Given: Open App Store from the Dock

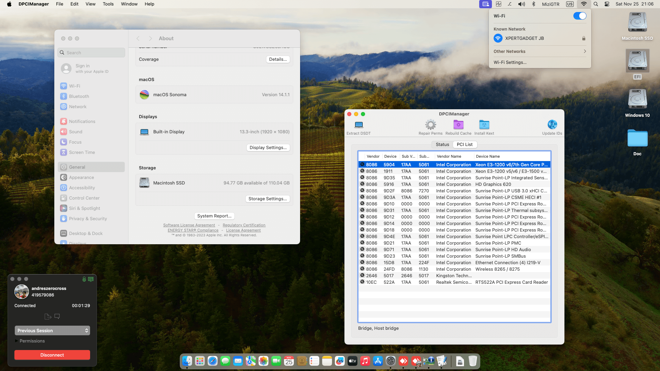Looking at the screenshot, I should point(378,361).
